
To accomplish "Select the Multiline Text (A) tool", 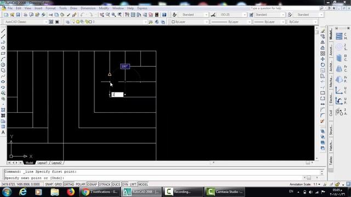I will click(3, 132).
